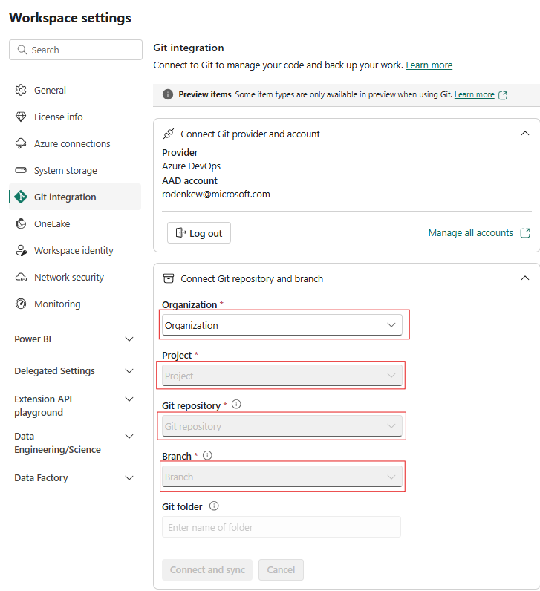Click the info icon beside Git repository
Image resolution: width=540 pixels, height=591 pixels.
point(237,405)
